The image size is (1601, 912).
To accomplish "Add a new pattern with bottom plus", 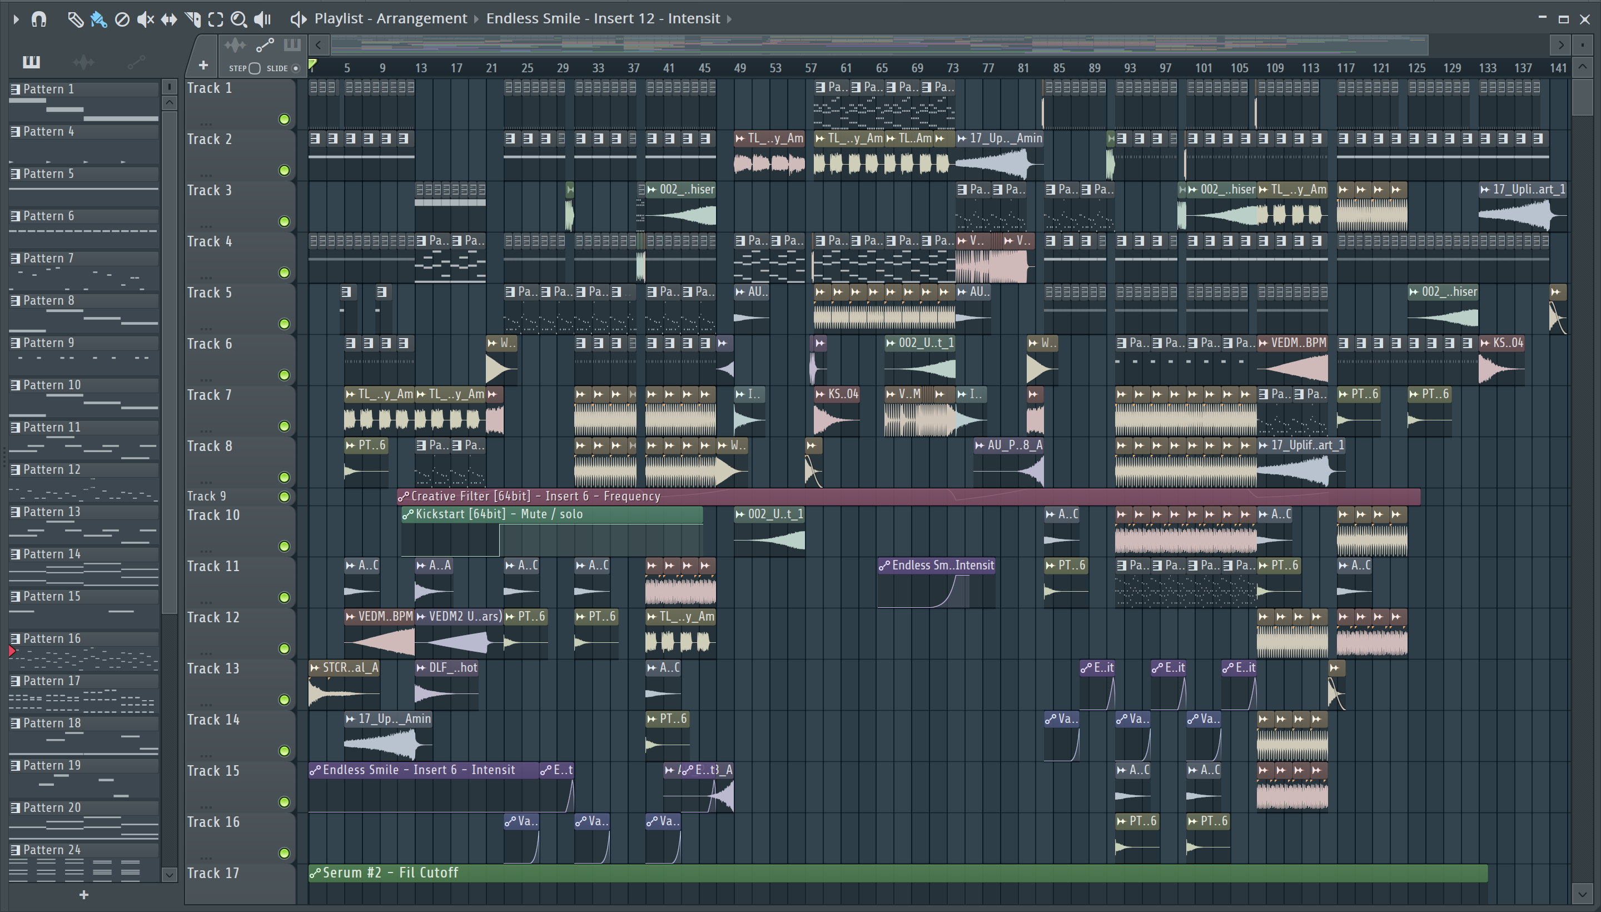I will click(x=84, y=895).
